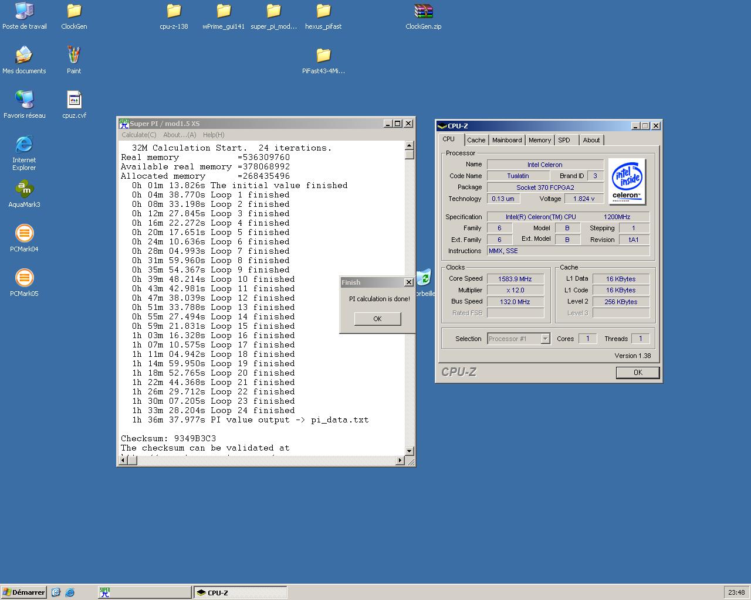Screen dimensions: 751x600
Task: Expand the Processor #1 selection dropdown
Action: (x=545, y=339)
